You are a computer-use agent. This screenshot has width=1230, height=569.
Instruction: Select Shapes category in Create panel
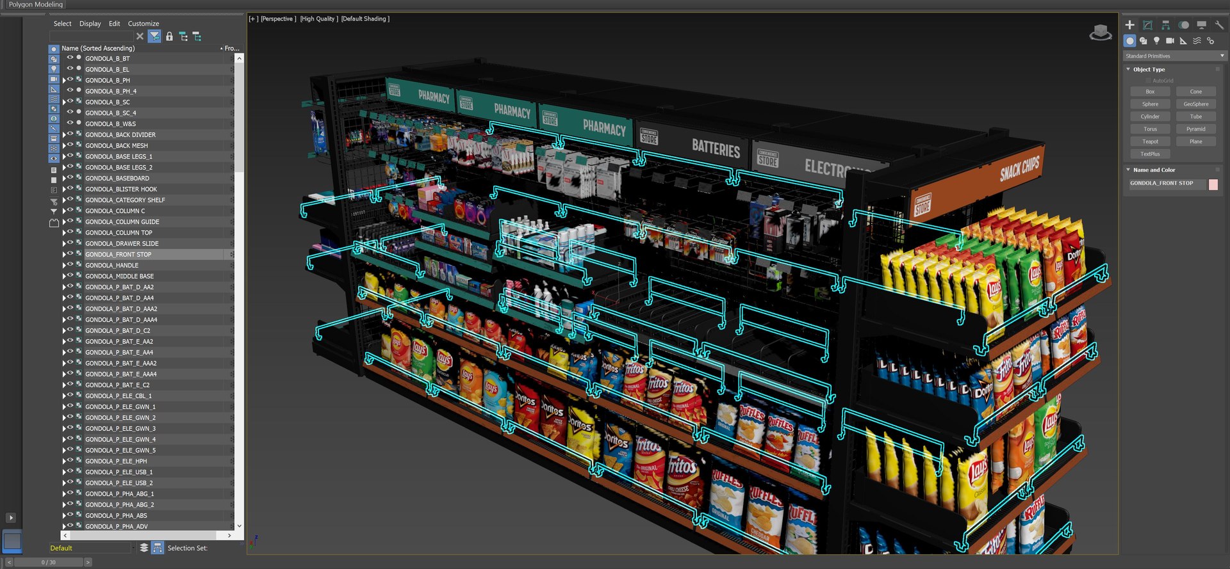[x=1143, y=41]
